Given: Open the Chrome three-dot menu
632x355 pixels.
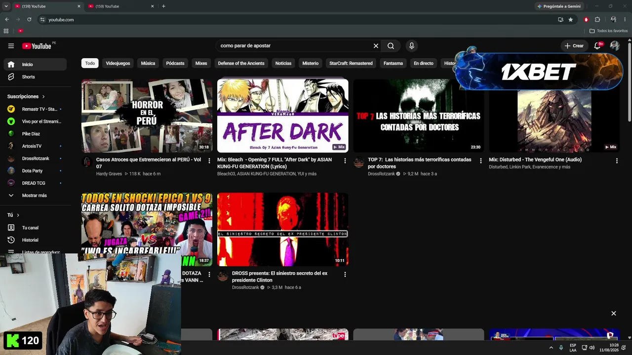Looking at the screenshot, I should pos(624,20).
